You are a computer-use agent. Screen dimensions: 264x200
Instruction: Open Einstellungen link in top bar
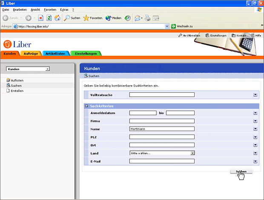pyautogui.click(x=216, y=35)
